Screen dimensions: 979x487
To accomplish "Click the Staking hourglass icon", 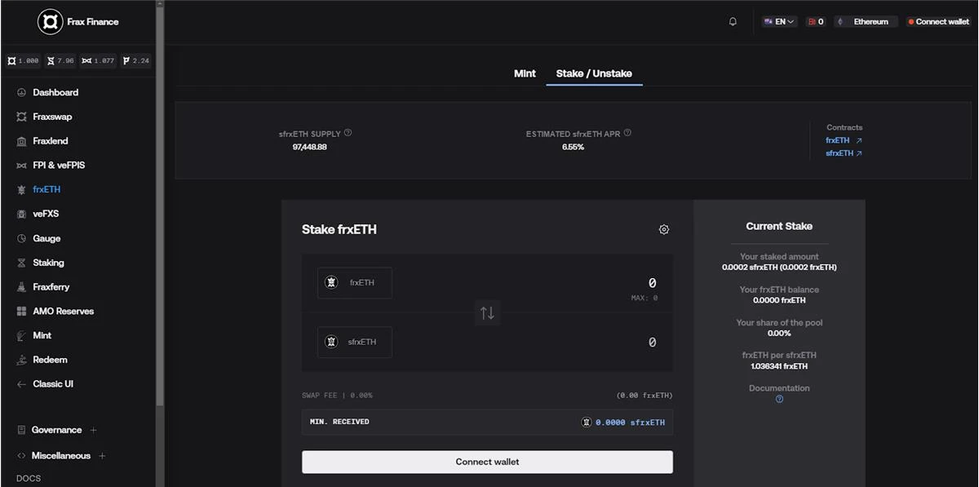I will click(21, 263).
